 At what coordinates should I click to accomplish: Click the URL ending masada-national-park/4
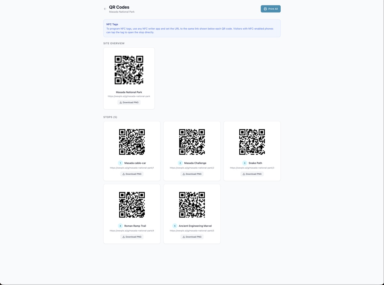click(132, 231)
